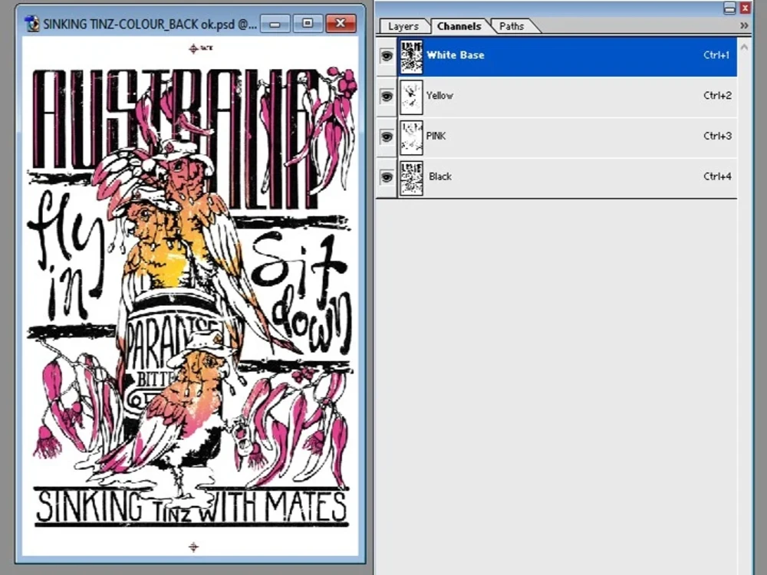Click the Black channel thumbnail

[412, 176]
